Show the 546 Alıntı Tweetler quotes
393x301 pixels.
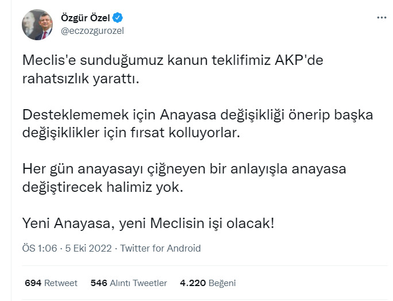coord(129,283)
